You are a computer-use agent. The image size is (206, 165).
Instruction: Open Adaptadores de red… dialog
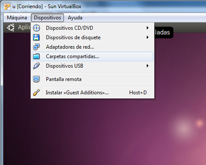pyautogui.click(x=92, y=47)
